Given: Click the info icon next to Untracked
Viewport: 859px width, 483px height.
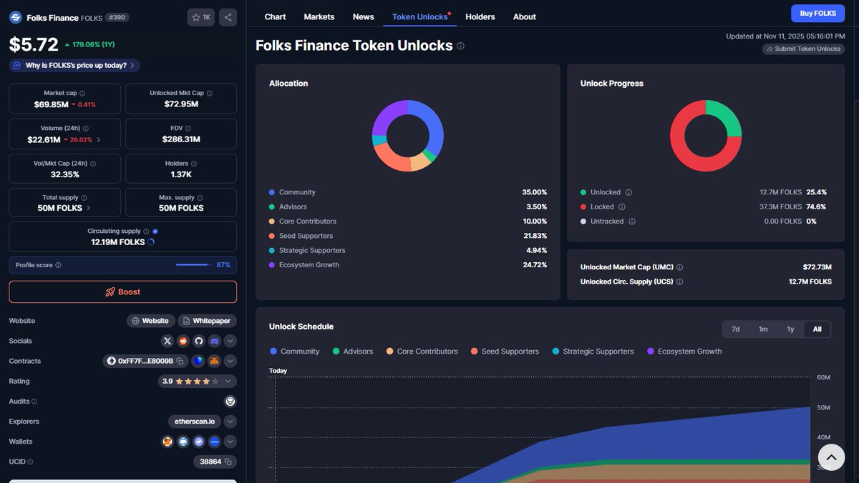Looking at the screenshot, I should tap(631, 221).
